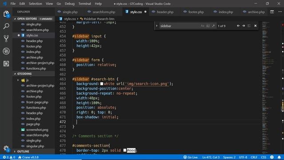The image size is (284, 160).
Task: Click the unsaved dot on style.css tab
Action: (145, 12)
